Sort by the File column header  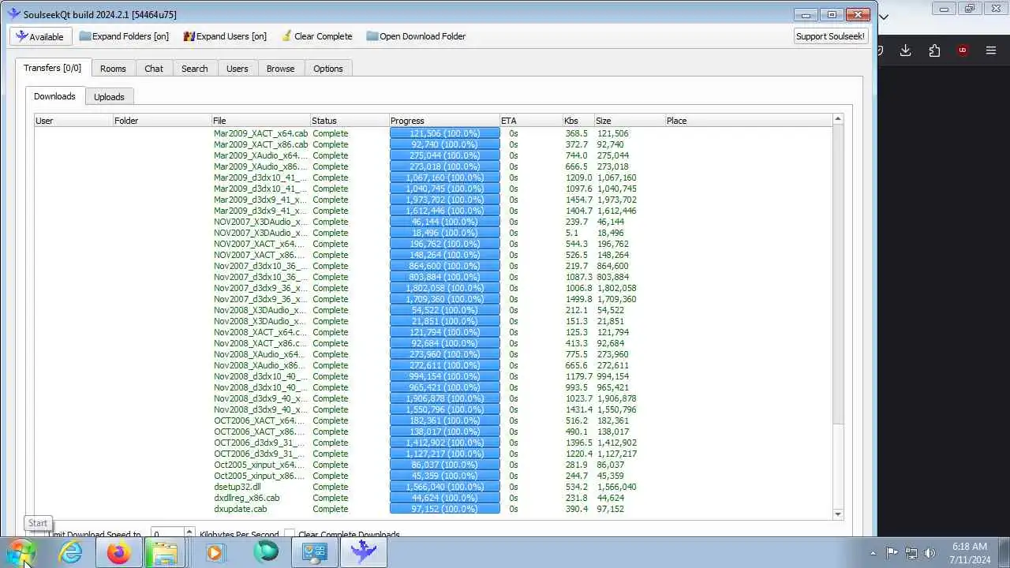pos(260,121)
